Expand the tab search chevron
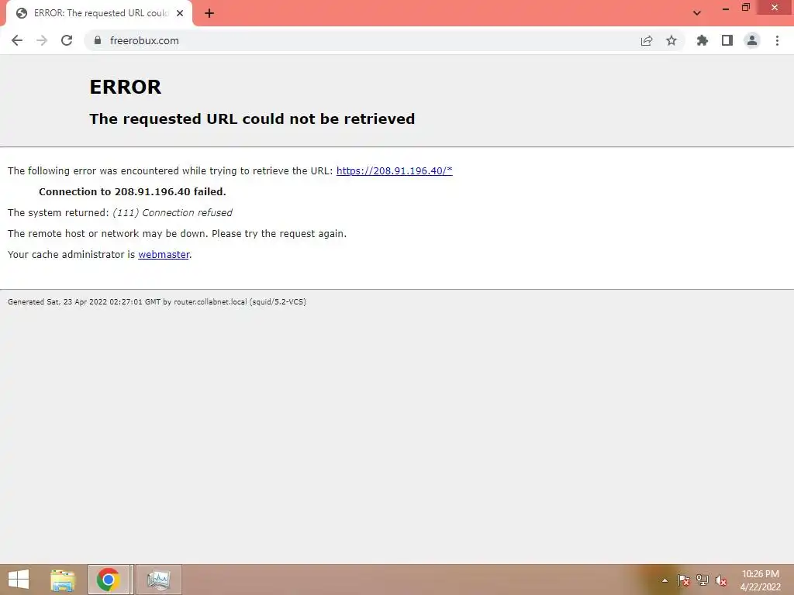 point(697,13)
